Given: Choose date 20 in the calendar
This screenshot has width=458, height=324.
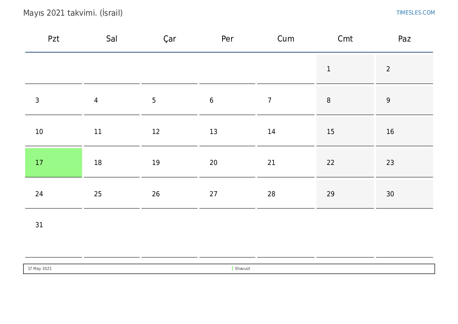Looking at the screenshot, I should (x=227, y=163).
